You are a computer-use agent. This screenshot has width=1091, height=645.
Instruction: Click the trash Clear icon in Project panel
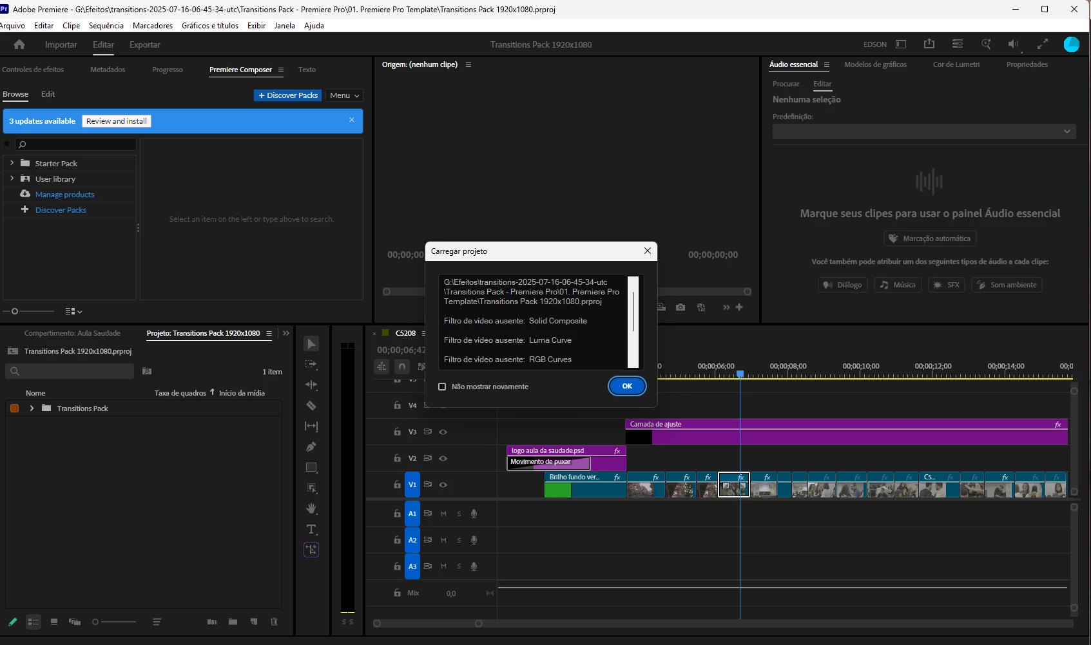275,622
